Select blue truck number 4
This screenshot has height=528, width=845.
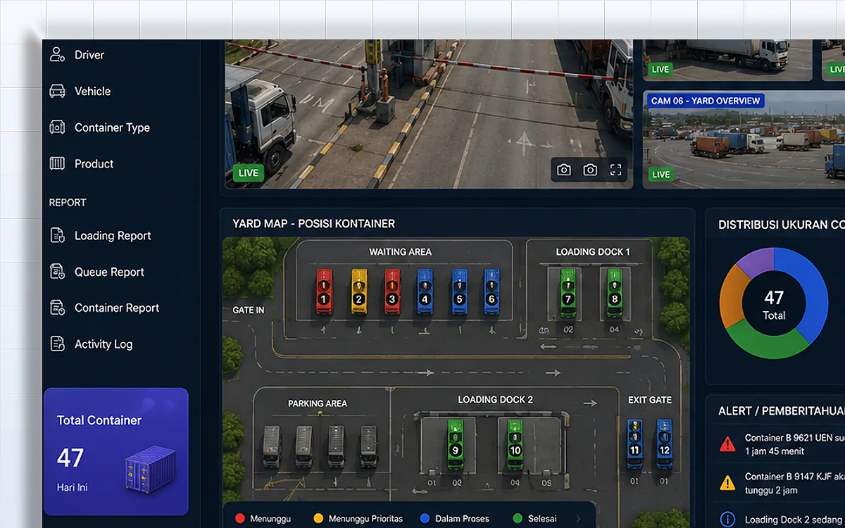(x=425, y=291)
